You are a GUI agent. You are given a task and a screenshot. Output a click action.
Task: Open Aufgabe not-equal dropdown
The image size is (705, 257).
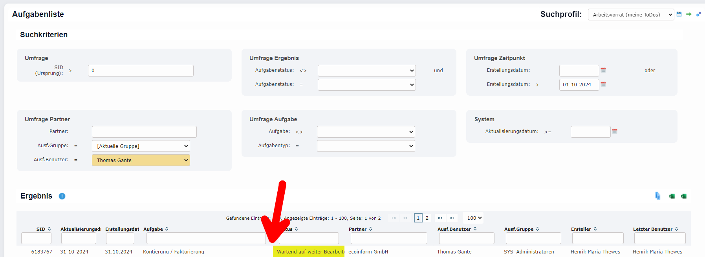366,132
